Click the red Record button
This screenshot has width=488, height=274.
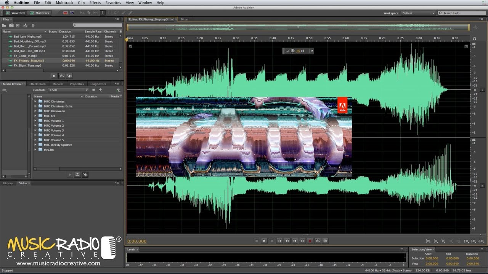310,241
